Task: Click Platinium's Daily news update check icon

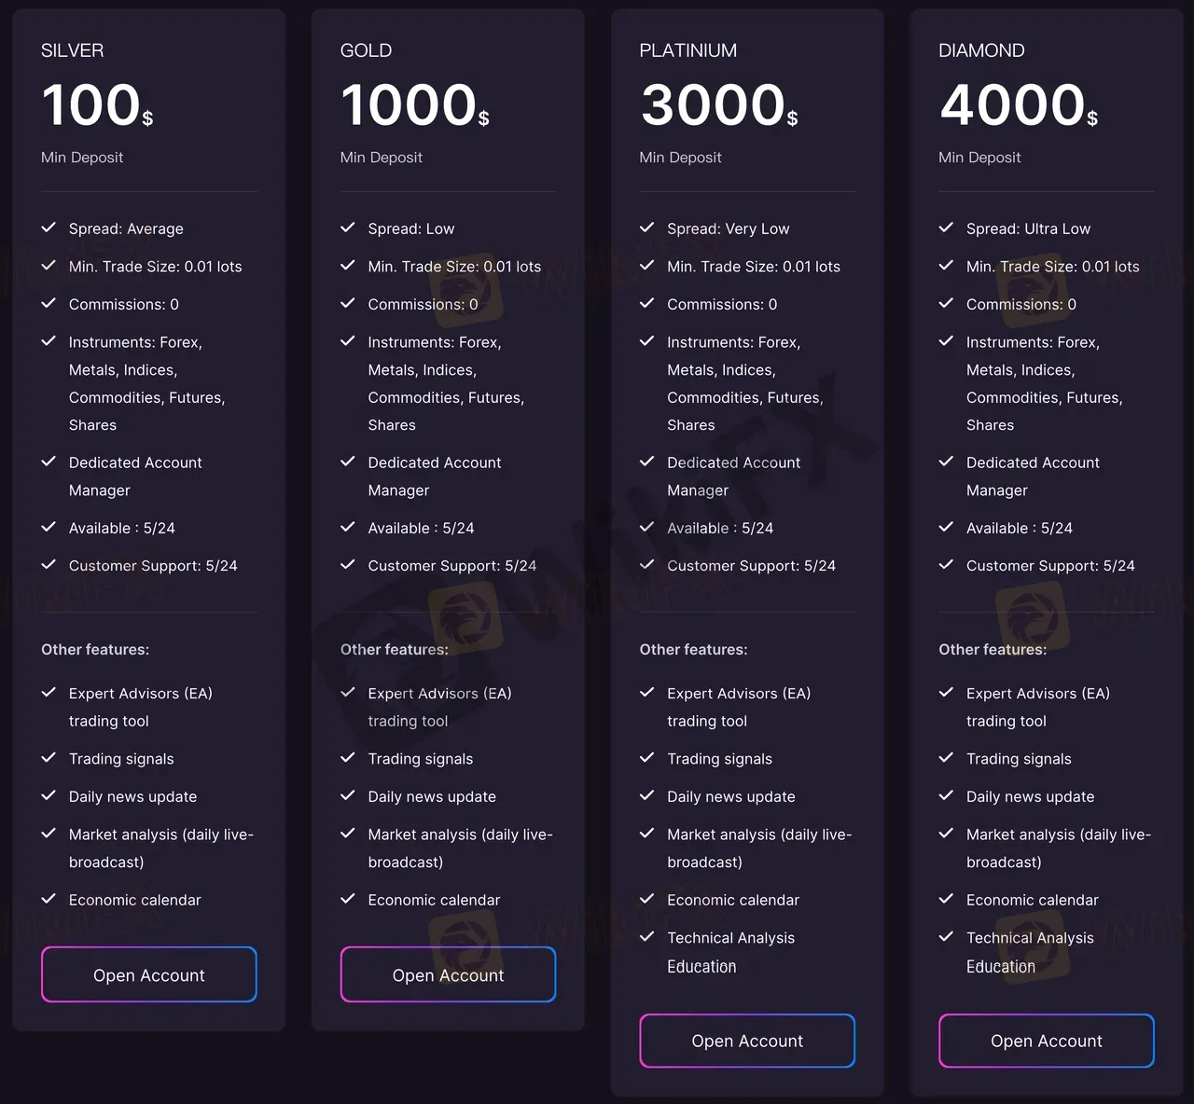Action: [647, 795]
